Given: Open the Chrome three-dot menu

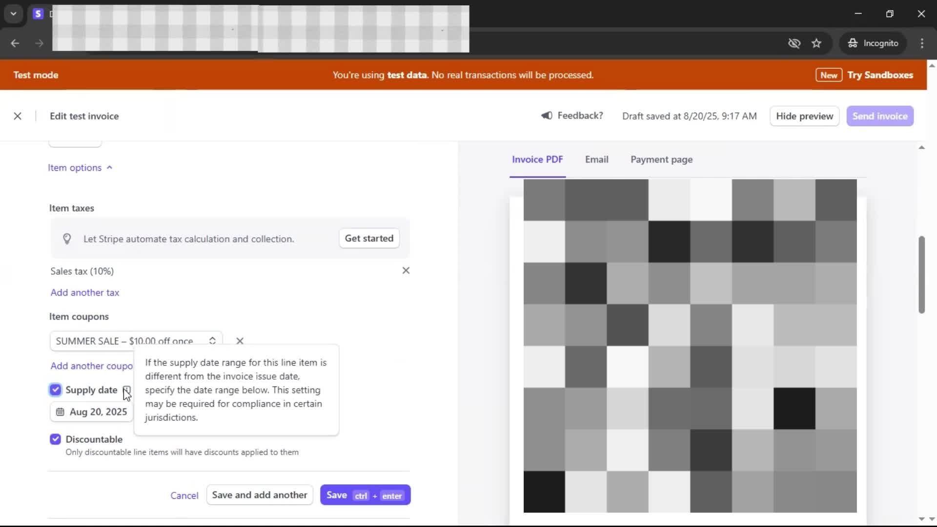Looking at the screenshot, I should [x=922, y=43].
